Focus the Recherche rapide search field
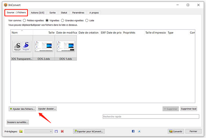Viewport: 206px width, 138px height. (151, 116)
